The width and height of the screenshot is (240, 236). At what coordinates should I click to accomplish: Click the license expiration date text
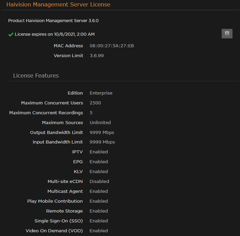click(x=55, y=34)
